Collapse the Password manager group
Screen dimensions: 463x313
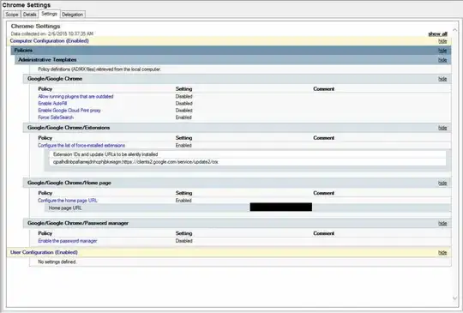click(x=442, y=223)
